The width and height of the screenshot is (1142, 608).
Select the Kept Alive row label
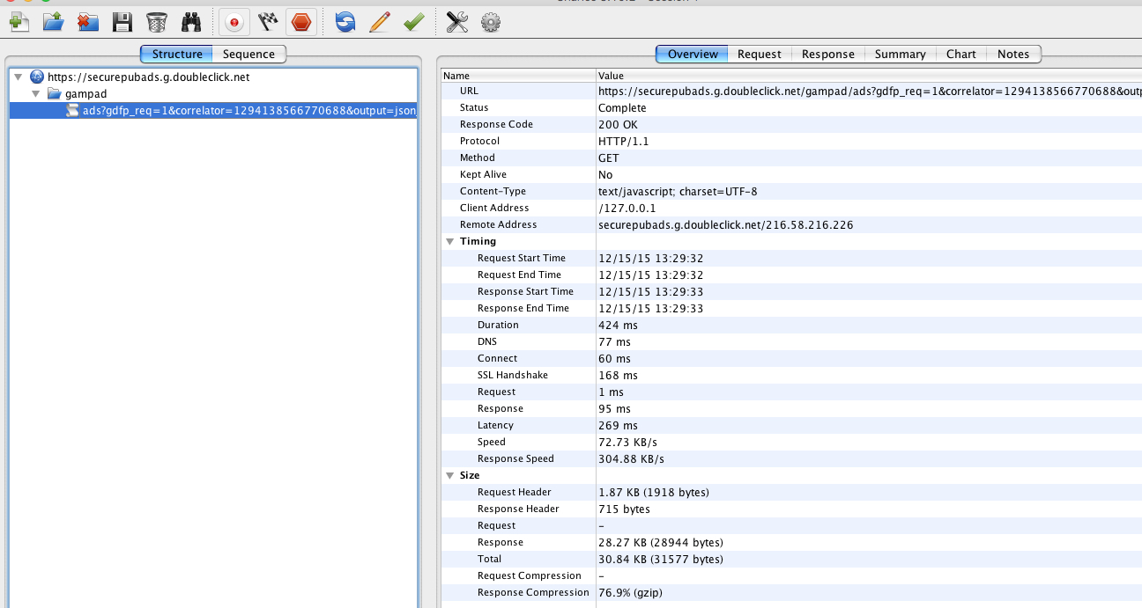pyautogui.click(x=485, y=174)
